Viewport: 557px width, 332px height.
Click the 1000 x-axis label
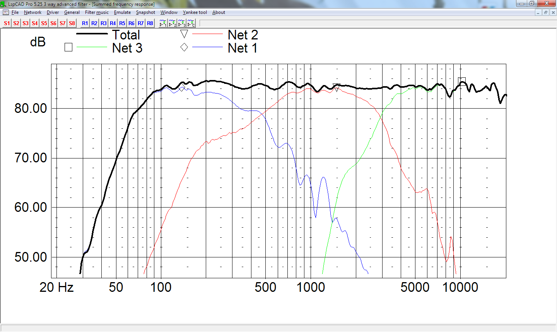point(311,287)
